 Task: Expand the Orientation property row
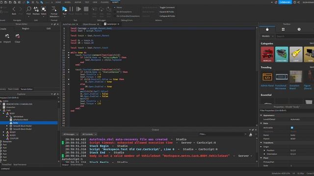[264, 154]
